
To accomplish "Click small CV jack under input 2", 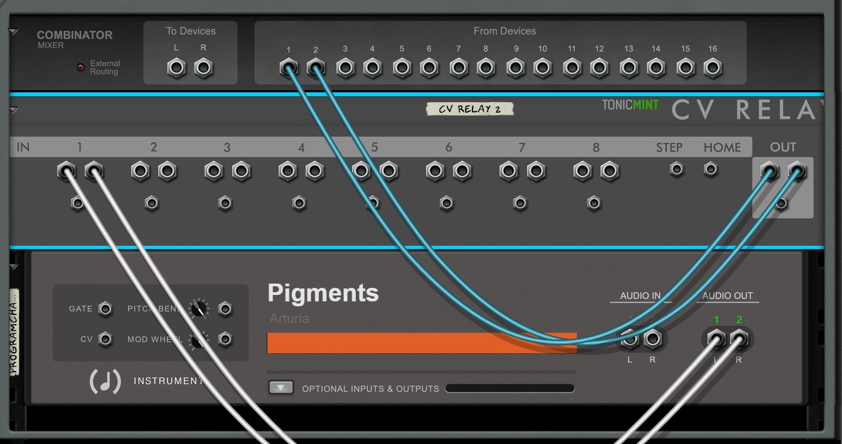I will click(152, 203).
